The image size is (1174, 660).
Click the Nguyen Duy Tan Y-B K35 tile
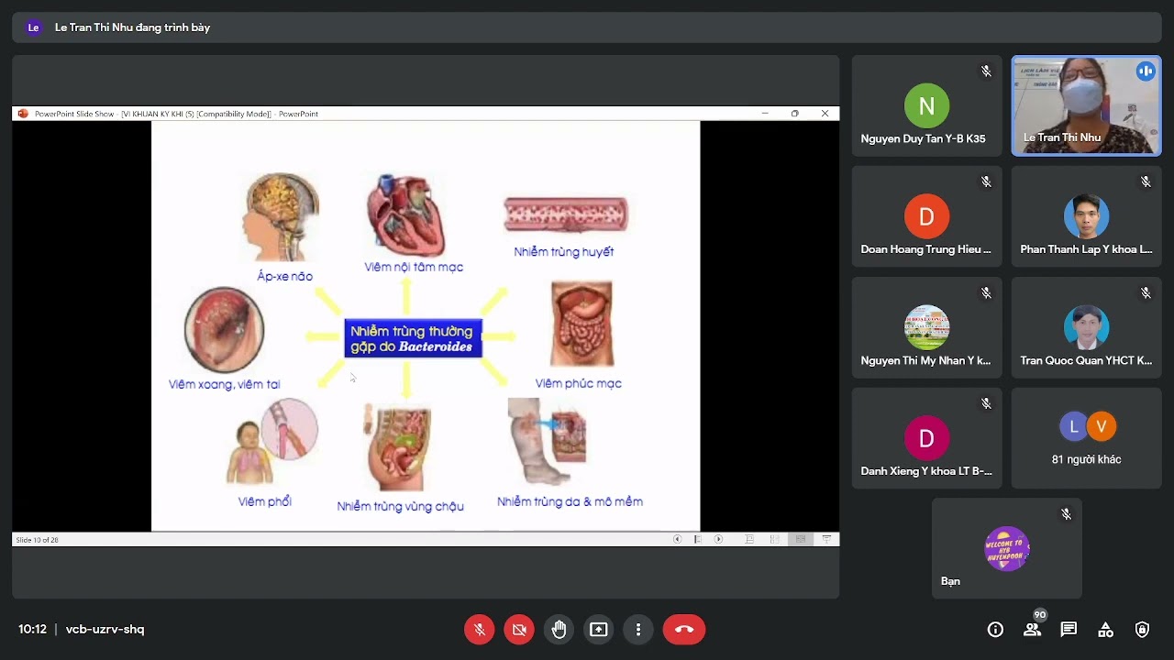pos(926,105)
